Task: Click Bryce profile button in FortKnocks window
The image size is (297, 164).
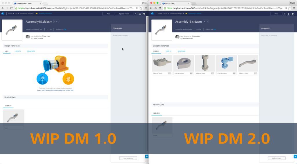Action: tap(144, 3)
